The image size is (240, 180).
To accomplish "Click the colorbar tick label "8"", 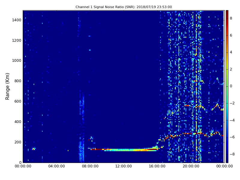I will [x=231, y=18].
